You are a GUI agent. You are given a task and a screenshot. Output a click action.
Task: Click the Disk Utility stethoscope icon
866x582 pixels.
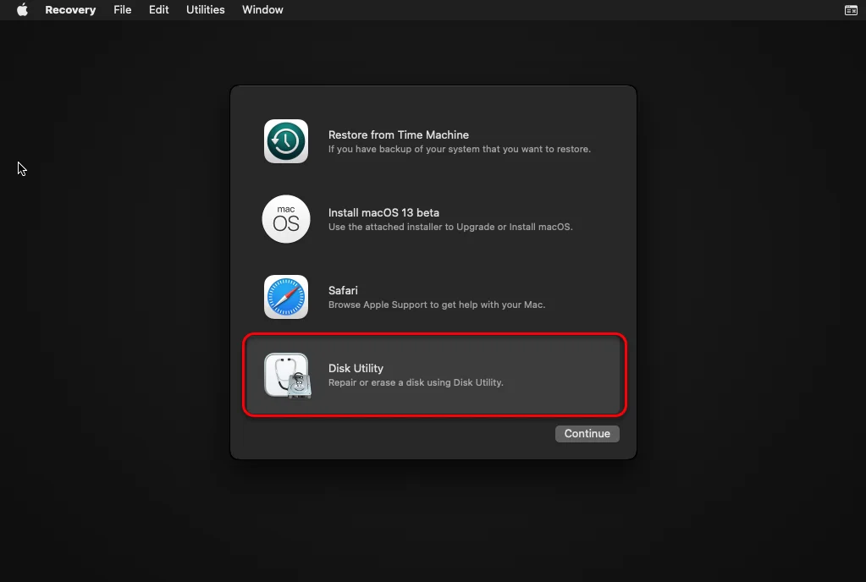tap(287, 375)
